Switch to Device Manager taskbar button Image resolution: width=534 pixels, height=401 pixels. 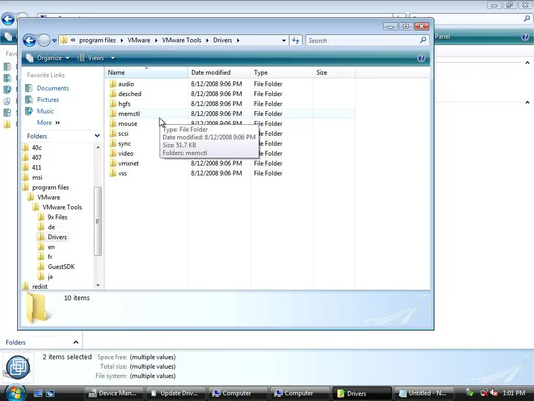(114, 393)
